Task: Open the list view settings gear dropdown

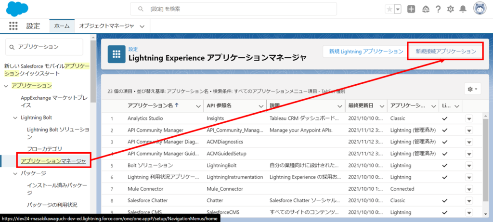Action: [472, 89]
